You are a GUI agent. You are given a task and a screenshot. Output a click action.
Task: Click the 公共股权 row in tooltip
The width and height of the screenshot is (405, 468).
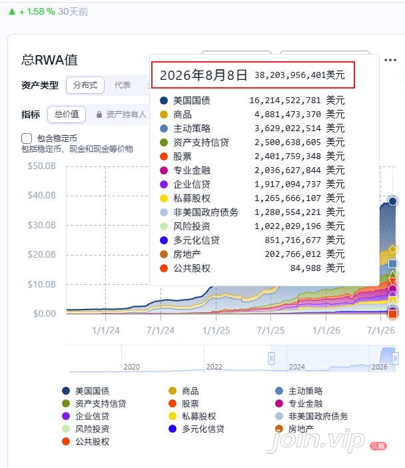(252, 268)
